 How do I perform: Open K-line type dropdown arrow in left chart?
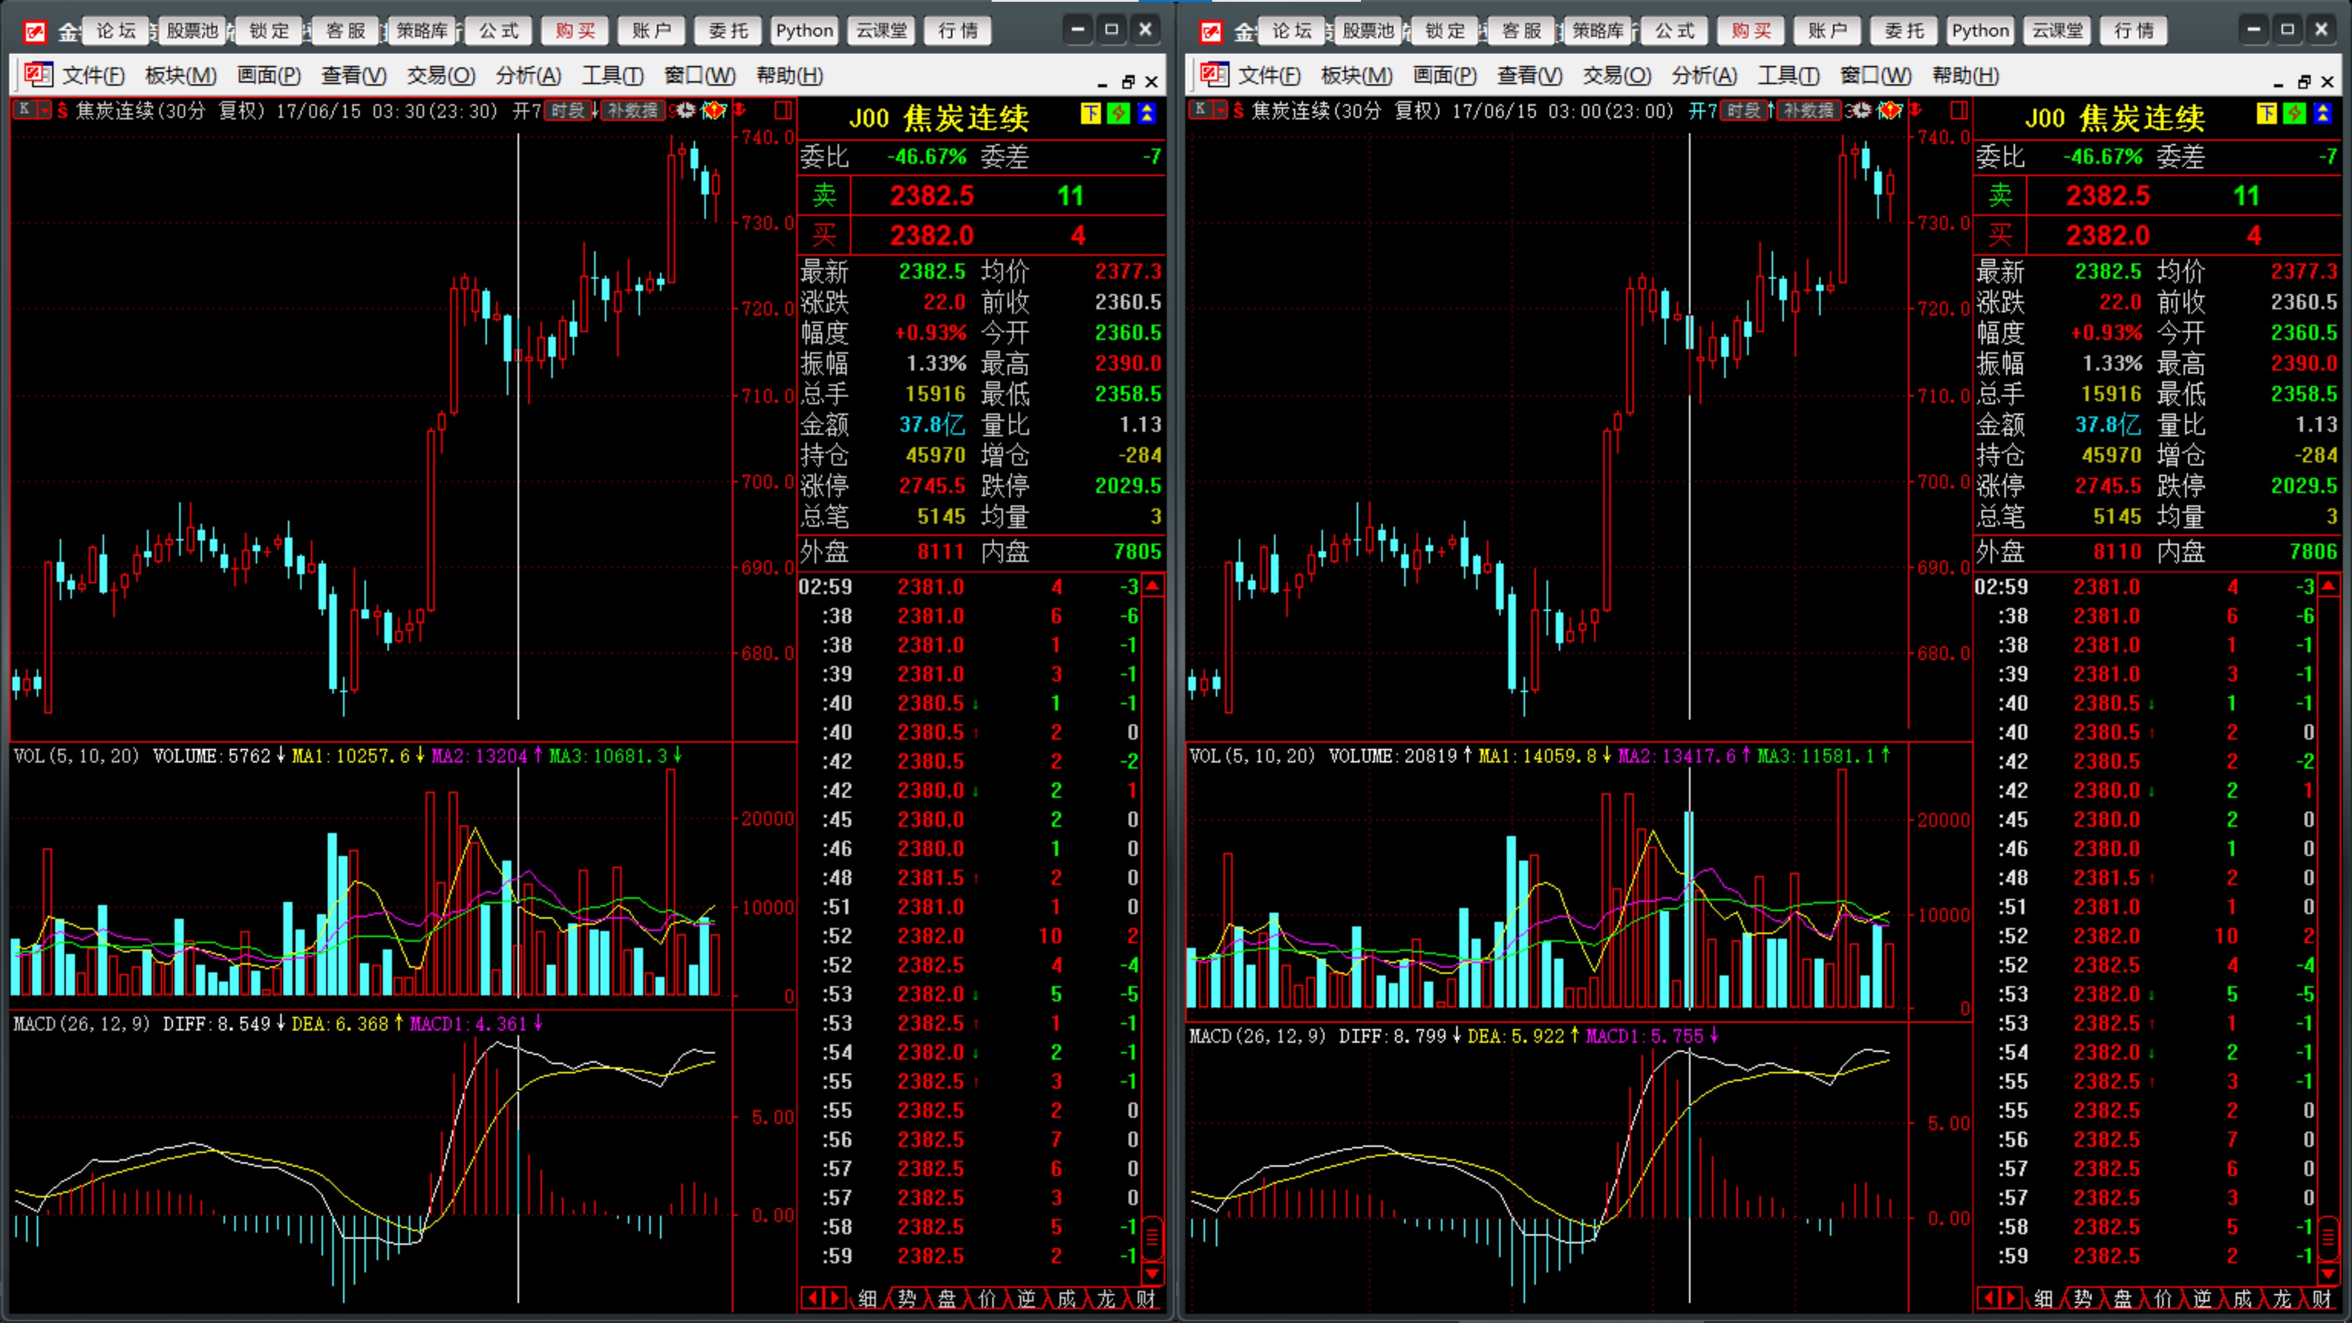tap(44, 110)
